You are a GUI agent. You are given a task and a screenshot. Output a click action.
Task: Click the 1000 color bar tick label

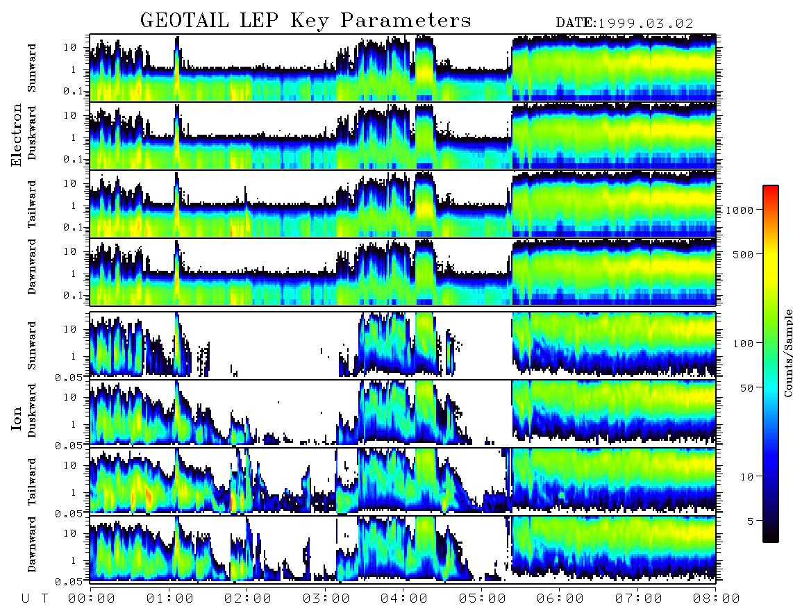click(740, 210)
